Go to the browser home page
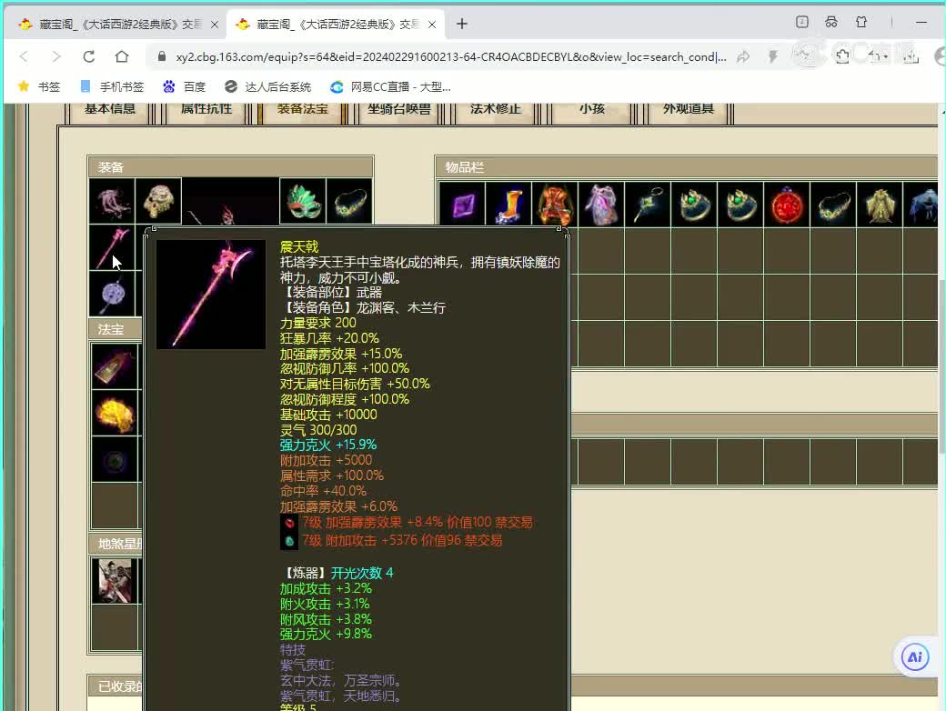The height and width of the screenshot is (711, 946). [122, 56]
